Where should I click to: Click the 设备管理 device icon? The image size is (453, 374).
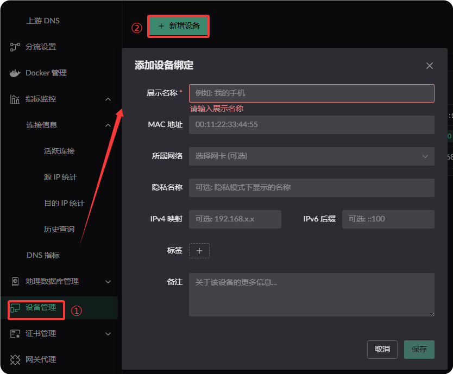tap(15, 308)
